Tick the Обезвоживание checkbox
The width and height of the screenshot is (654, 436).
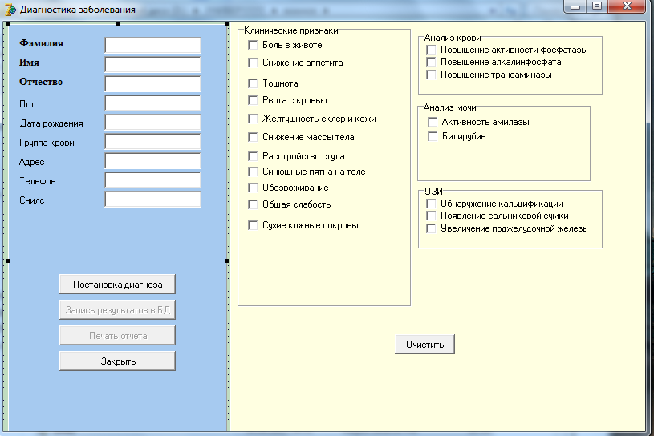253,188
